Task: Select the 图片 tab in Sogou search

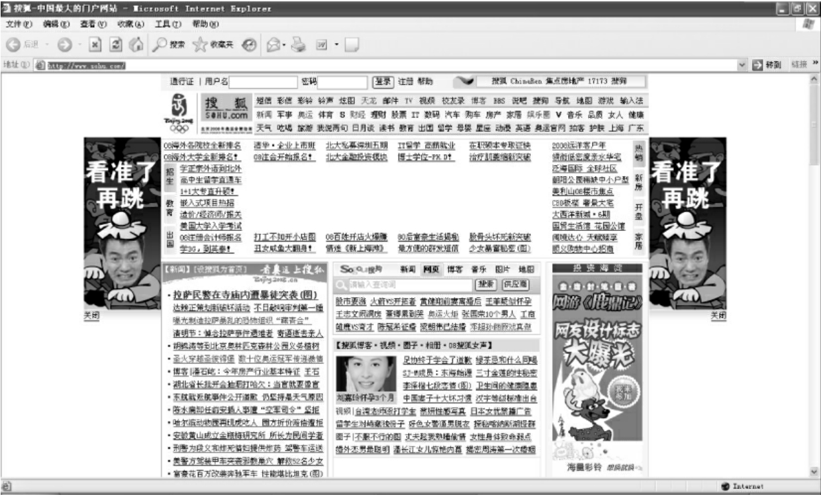Action: click(x=503, y=270)
